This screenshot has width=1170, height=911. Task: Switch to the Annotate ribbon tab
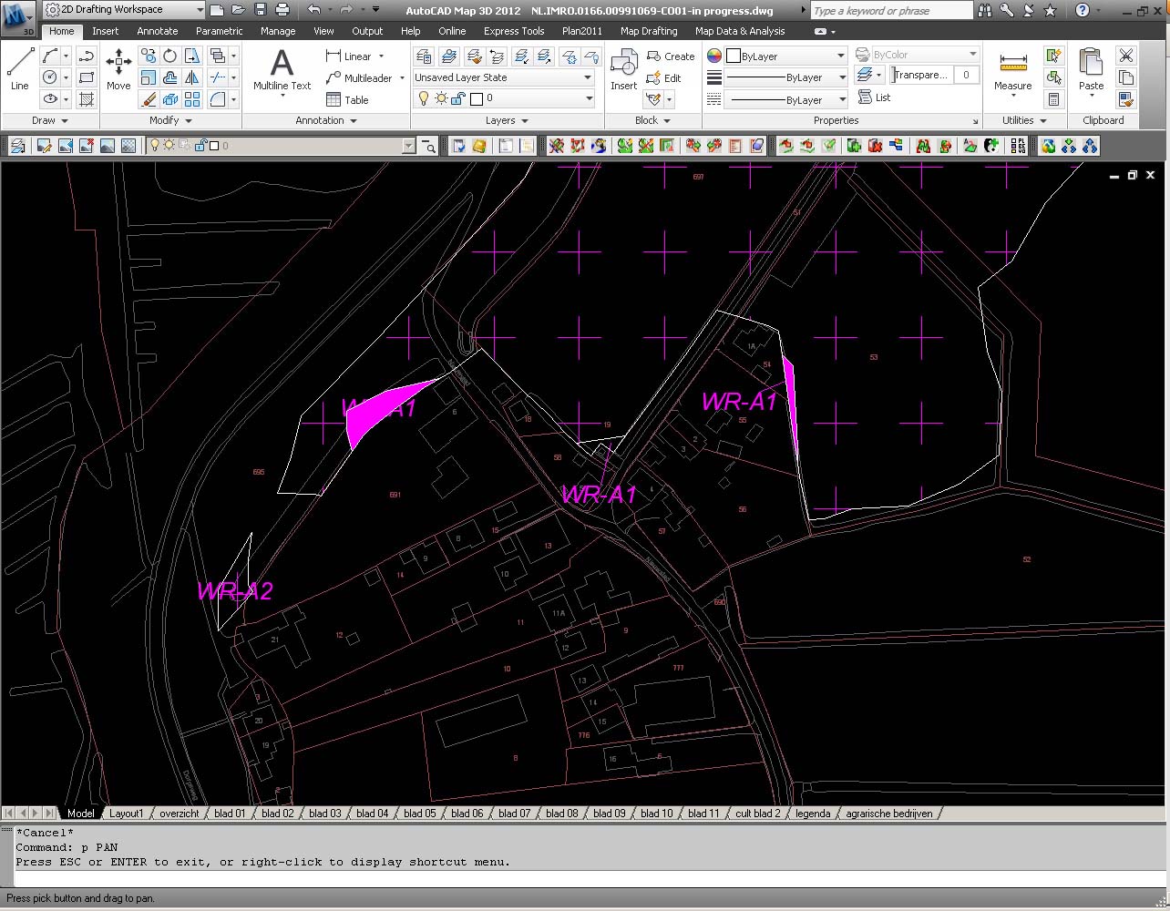[158, 31]
